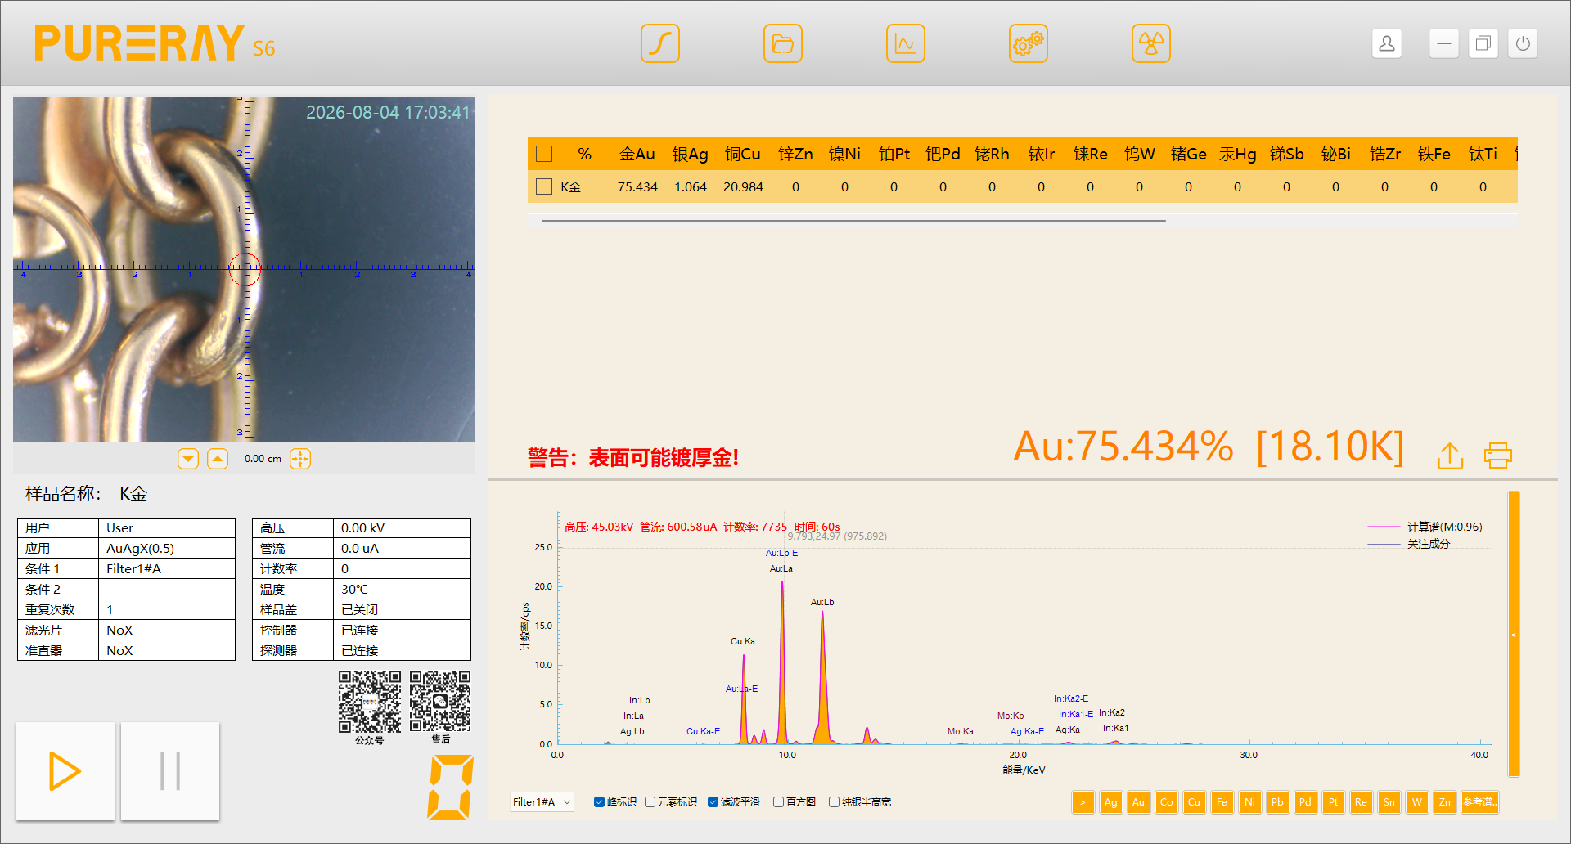Click the expand arrow button before Ag
1571x844 pixels.
click(x=1083, y=802)
